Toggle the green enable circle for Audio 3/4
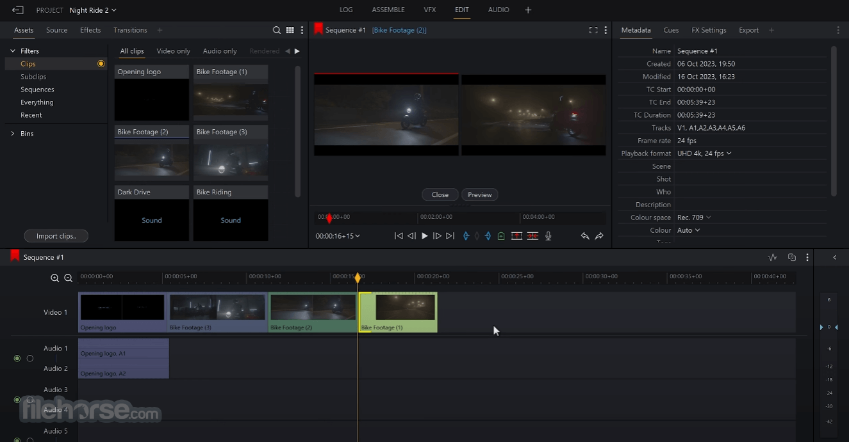849x442 pixels. coord(17,400)
